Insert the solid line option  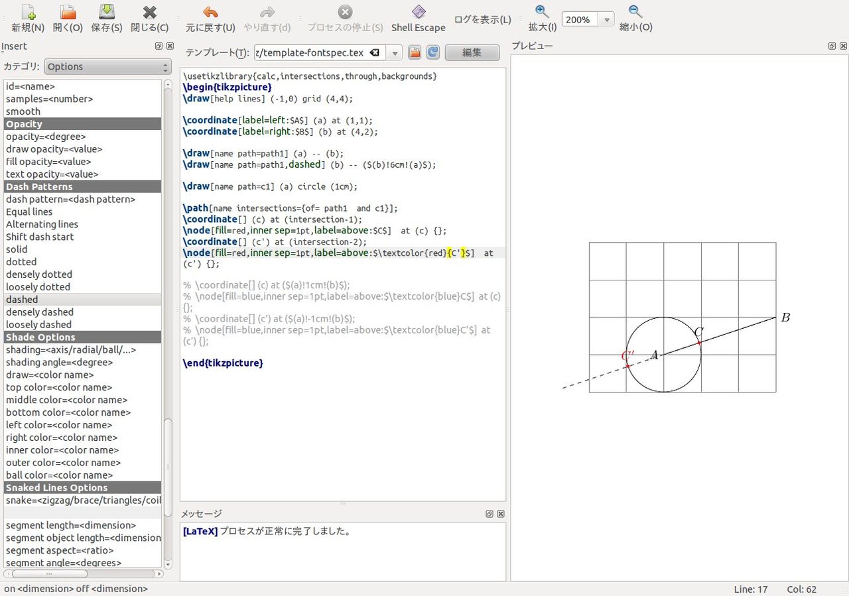[83, 249]
